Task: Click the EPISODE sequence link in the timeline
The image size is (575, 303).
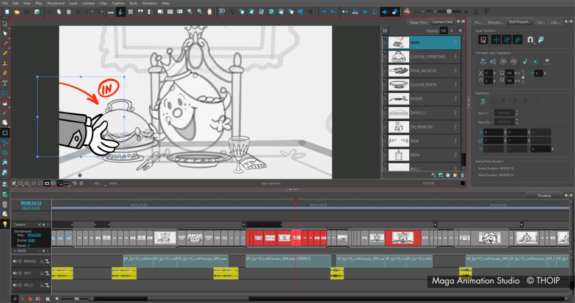Action: [x=34, y=235]
